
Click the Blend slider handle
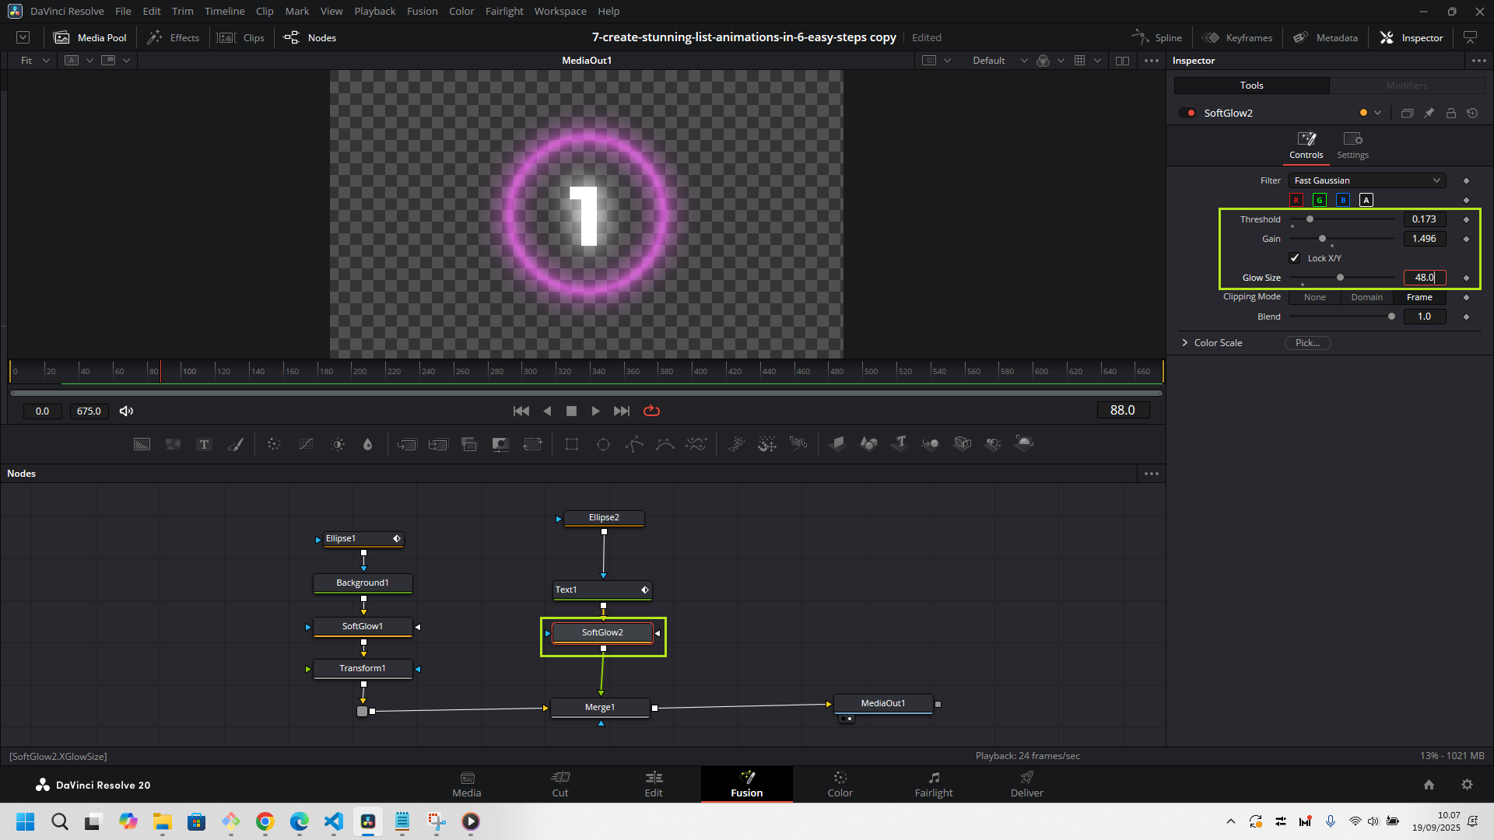click(x=1391, y=317)
